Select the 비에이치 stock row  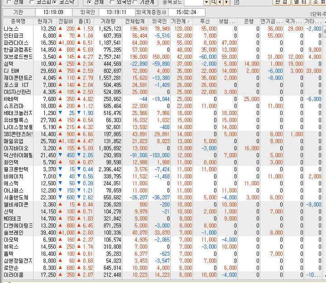click(163, 176)
